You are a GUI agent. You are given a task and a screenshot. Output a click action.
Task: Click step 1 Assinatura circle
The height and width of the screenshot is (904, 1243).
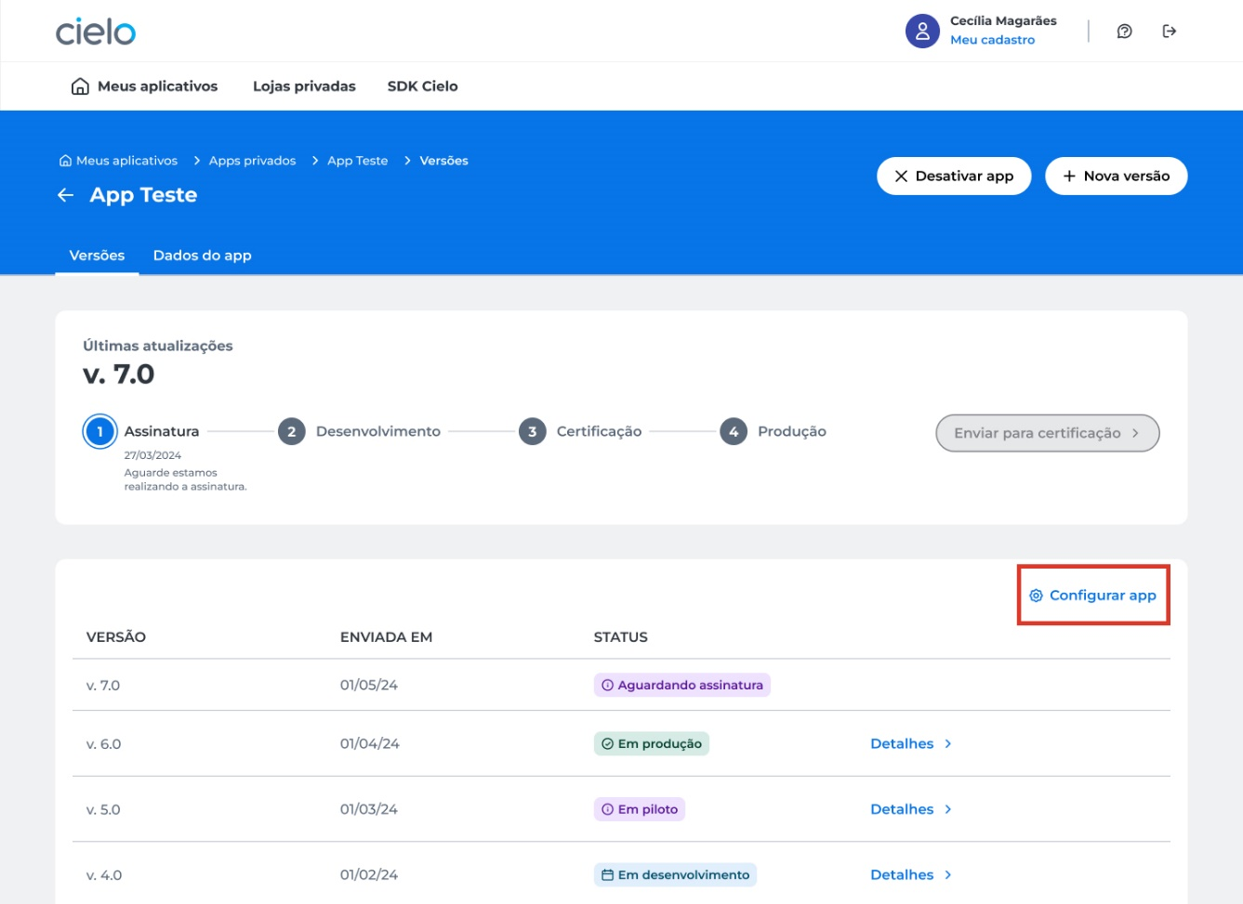tap(99, 431)
